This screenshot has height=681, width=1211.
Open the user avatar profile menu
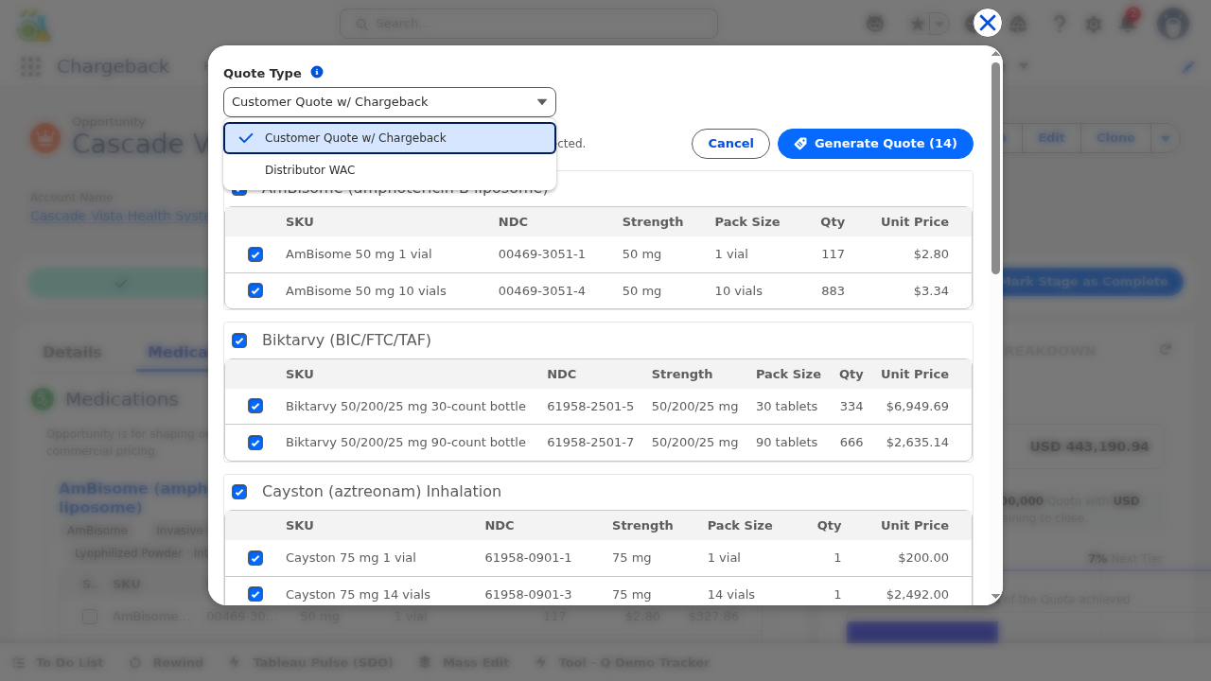tap(1173, 24)
